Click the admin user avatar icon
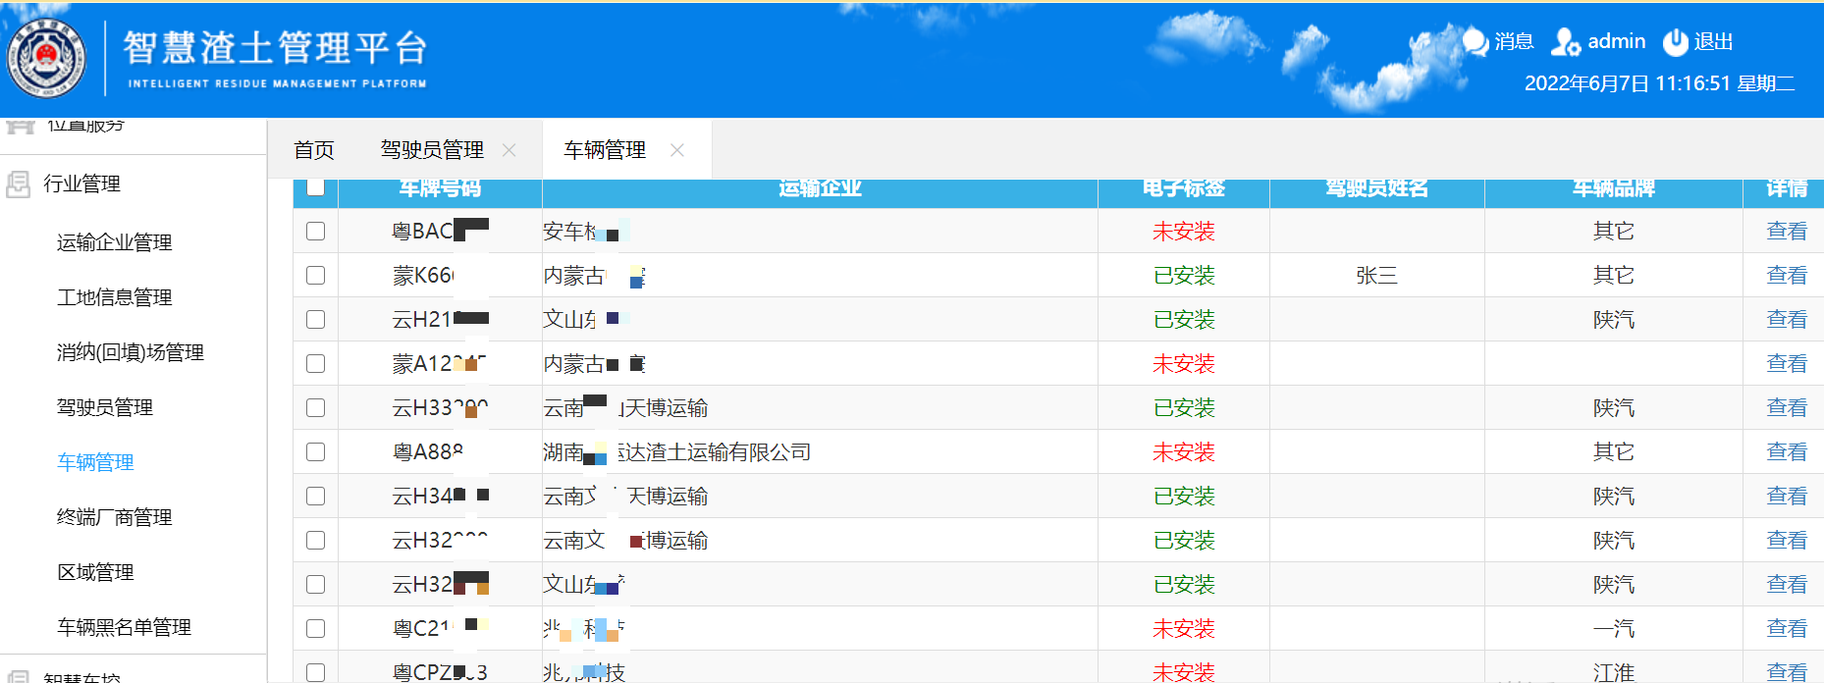 pyautogui.click(x=1565, y=42)
